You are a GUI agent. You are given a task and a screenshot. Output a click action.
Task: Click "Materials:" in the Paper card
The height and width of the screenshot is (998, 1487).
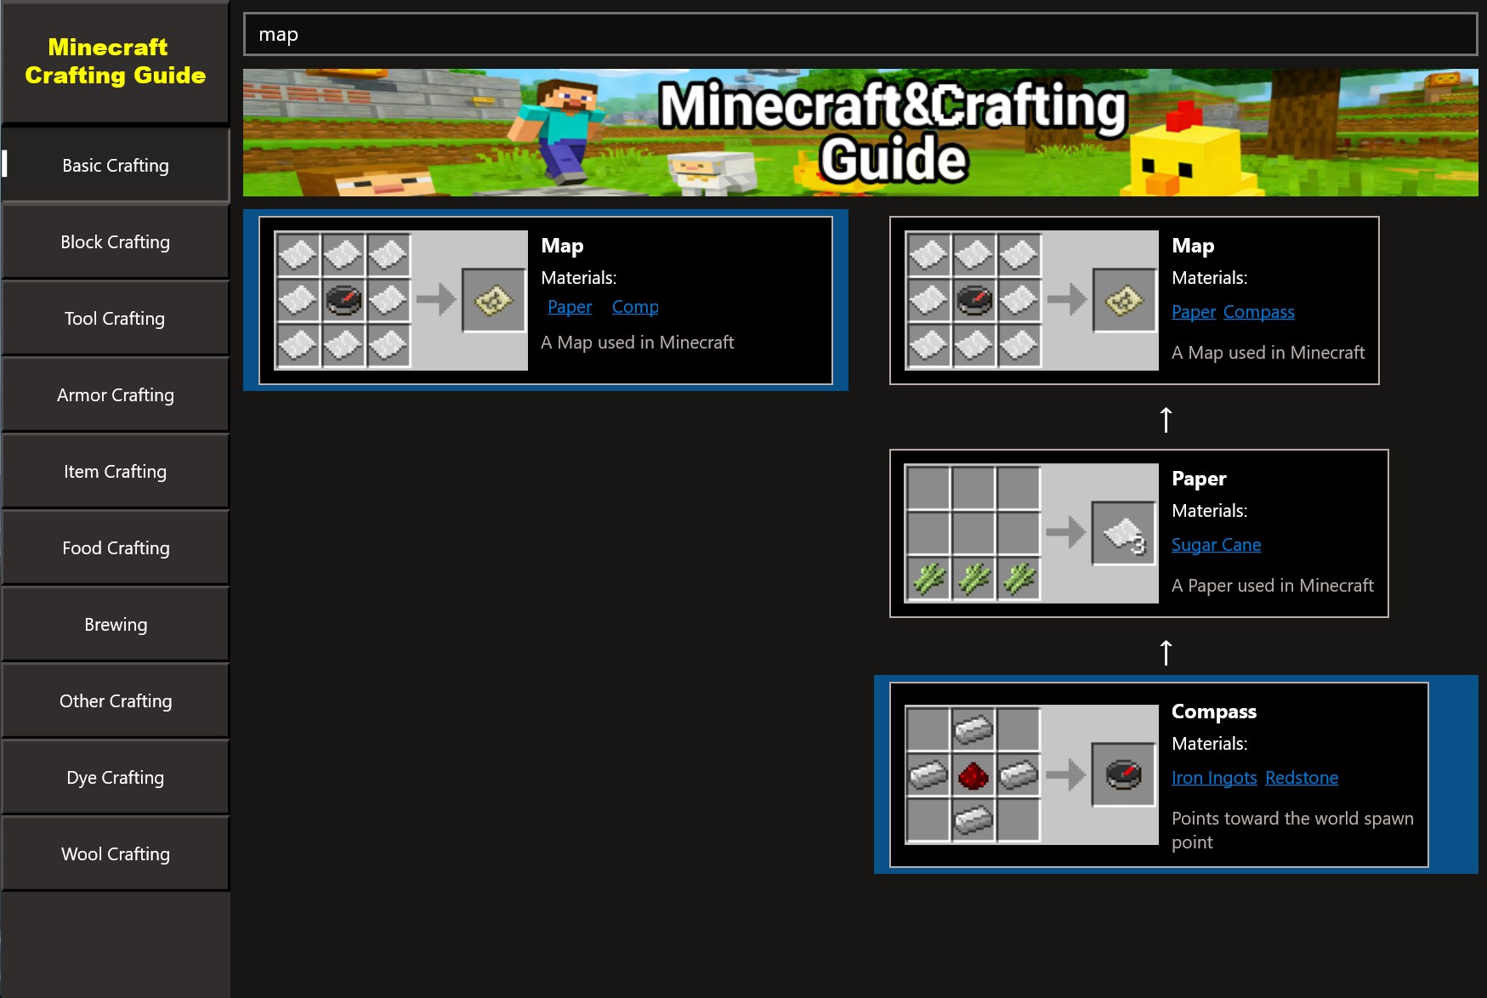[1210, 511]
